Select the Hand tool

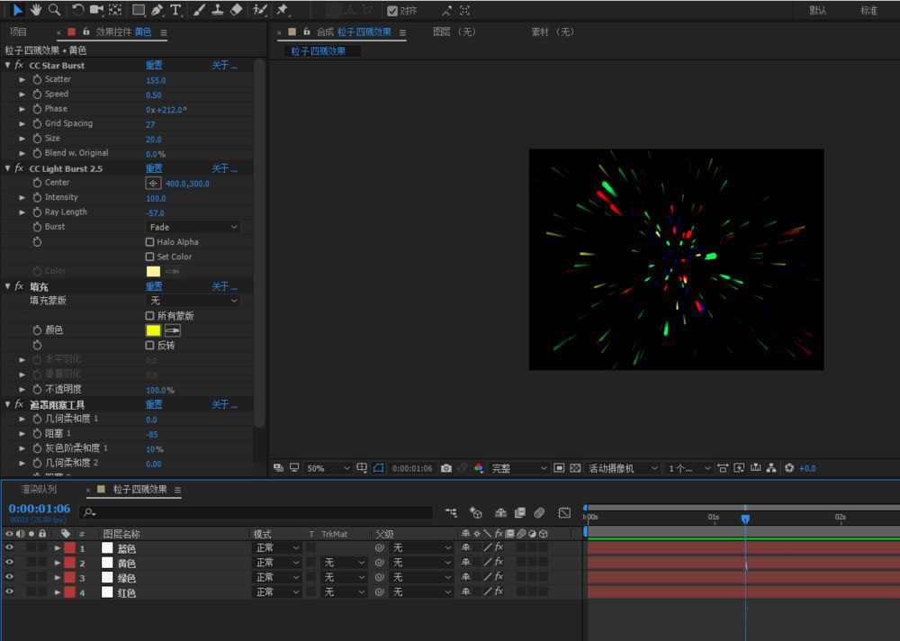click(36, 10)
